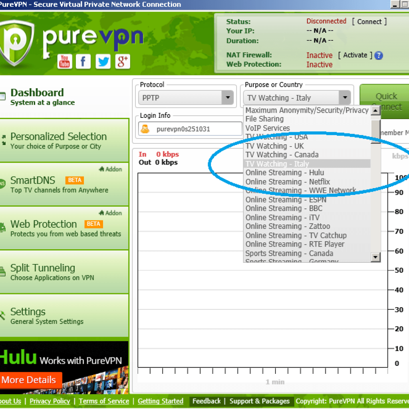Open Personalized Selection panel
This screenshot has height=409, width=409.
coord(64,140)
